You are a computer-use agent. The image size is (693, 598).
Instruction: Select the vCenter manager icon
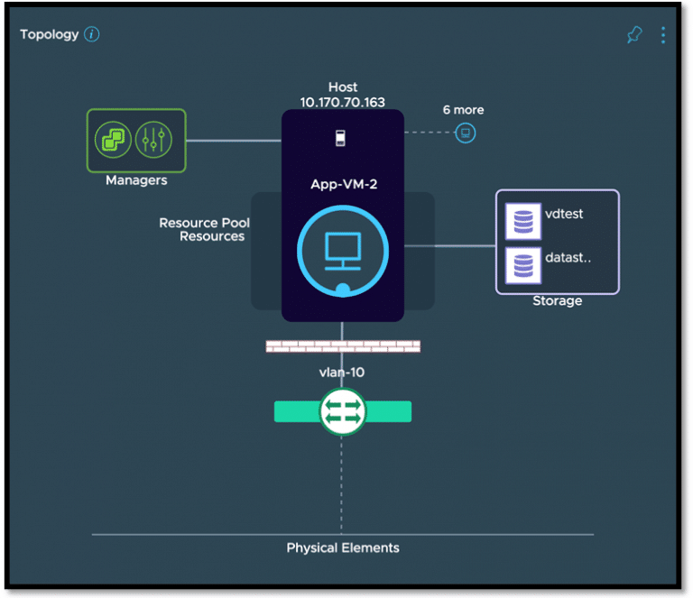point(113,140)
